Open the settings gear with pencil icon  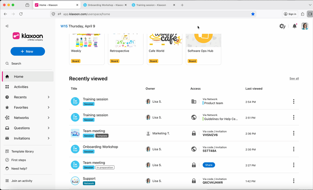282,26
